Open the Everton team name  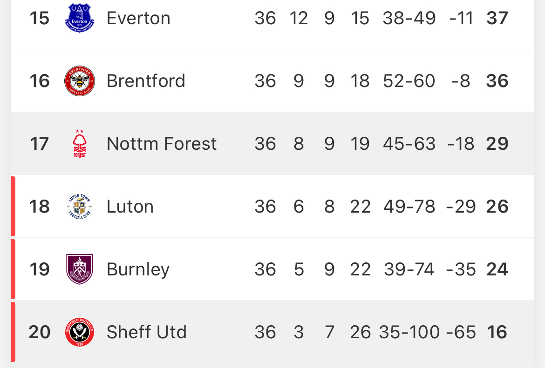point(138,18)
